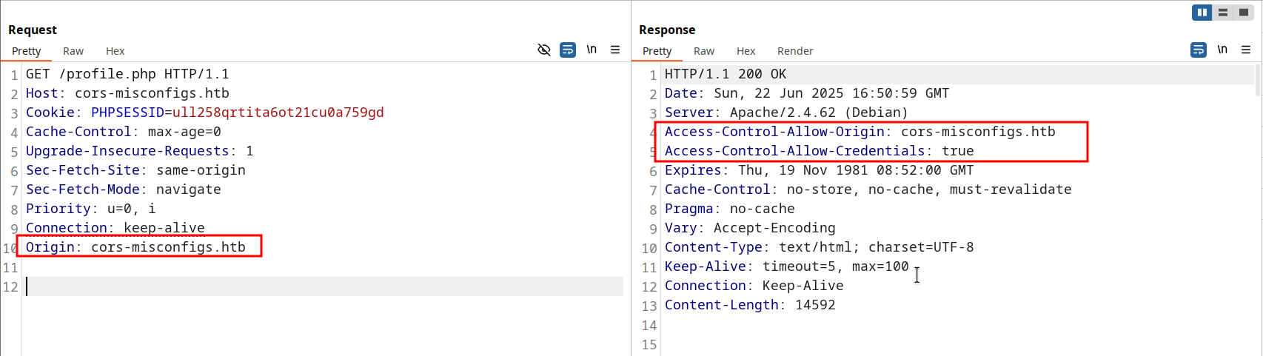Click the Pragma no-cache header
The height and width of the screenshot is (356, 1263).
pos(730,209)
